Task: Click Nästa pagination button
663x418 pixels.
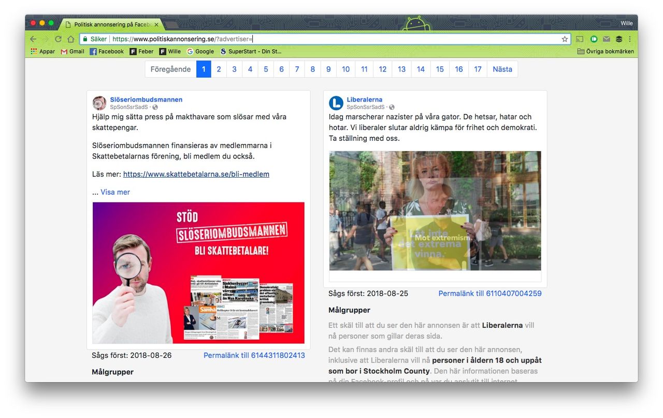Action: tap(502, 69)
